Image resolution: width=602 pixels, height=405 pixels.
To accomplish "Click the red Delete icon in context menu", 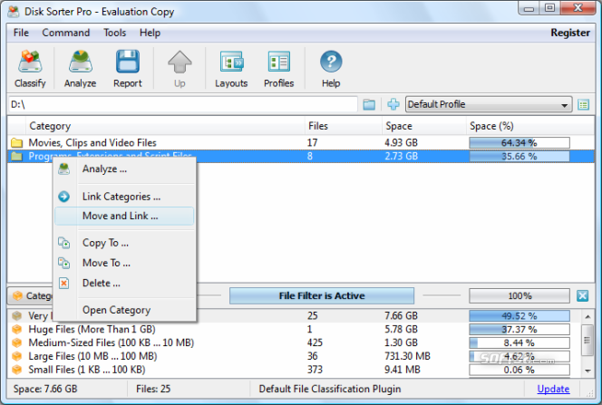I will tap(64, 283).
